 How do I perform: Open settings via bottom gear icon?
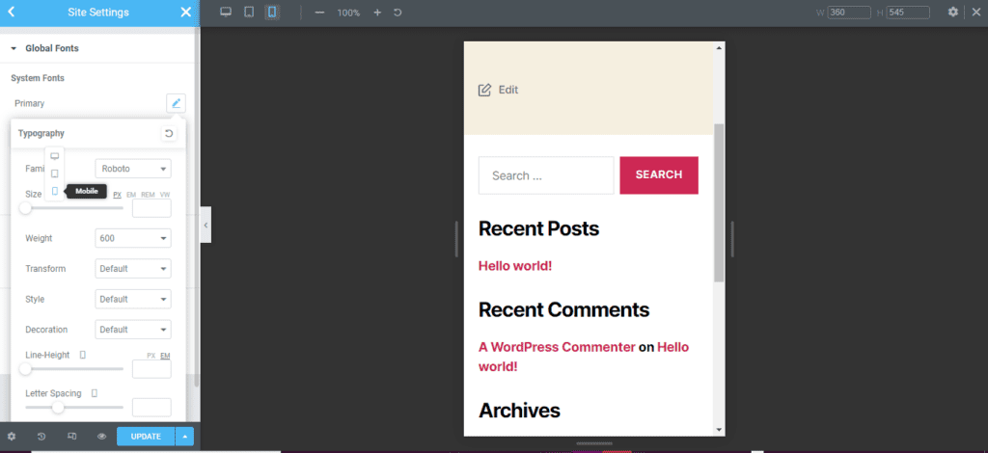[x=12, y=437]
